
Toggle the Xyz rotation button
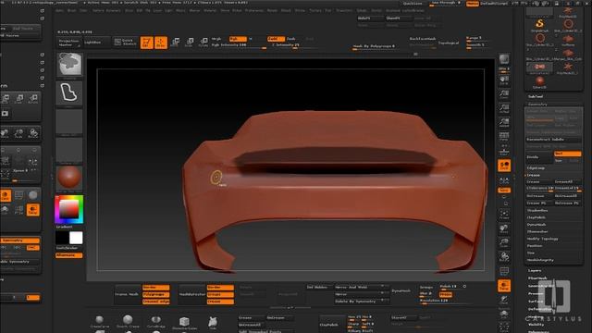(x=504, y=190)
